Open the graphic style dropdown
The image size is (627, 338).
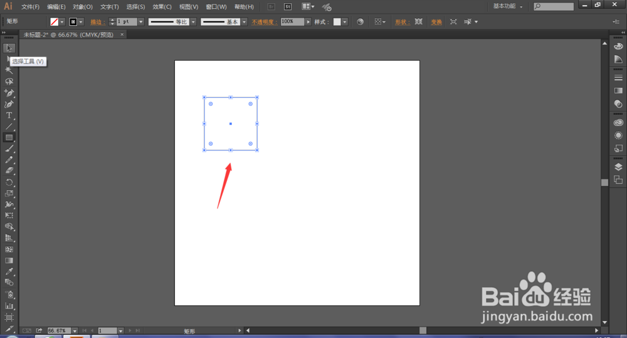pyautogui.click(x=345, y=22)
